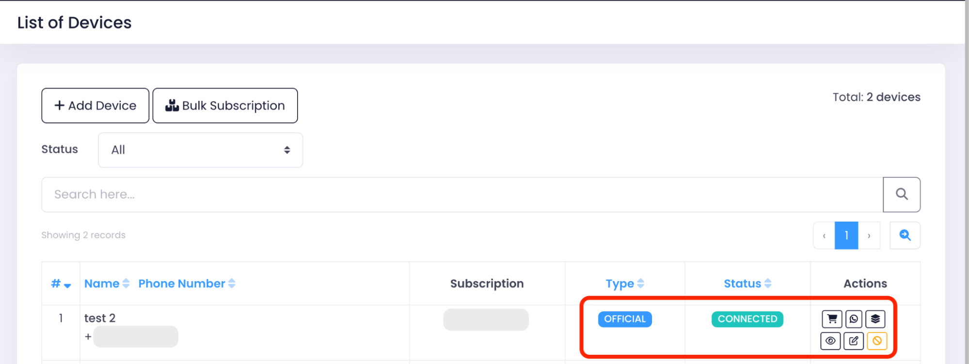Viewport: 969px width, 364px height.
Task: Click the blue zoom search icon near pagination
Action: coord(905,235)
